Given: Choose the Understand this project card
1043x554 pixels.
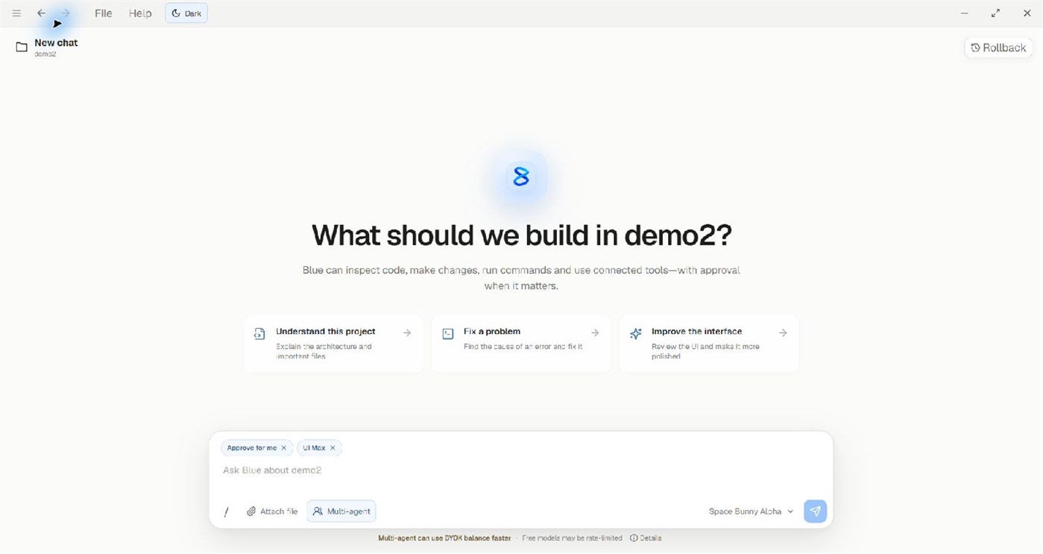Looking at the screenshot, I should [x=333, y=344].
